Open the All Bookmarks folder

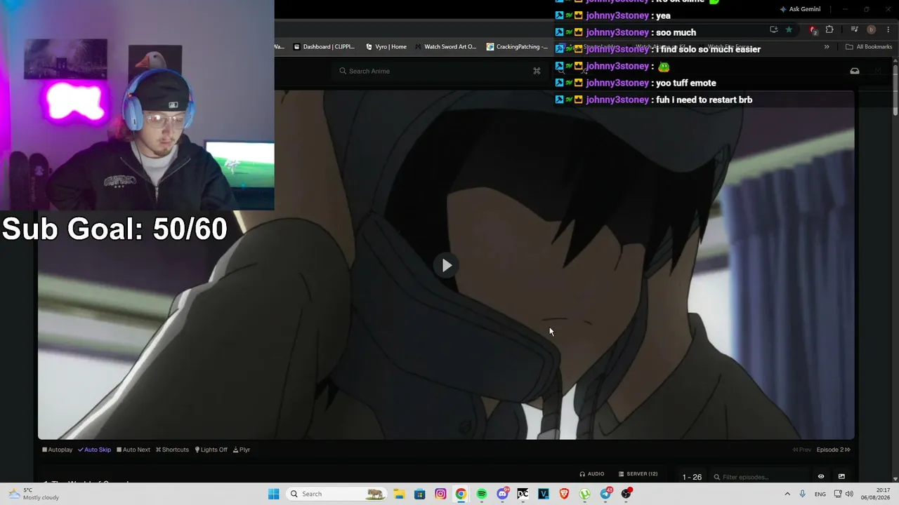coord(869,47)
